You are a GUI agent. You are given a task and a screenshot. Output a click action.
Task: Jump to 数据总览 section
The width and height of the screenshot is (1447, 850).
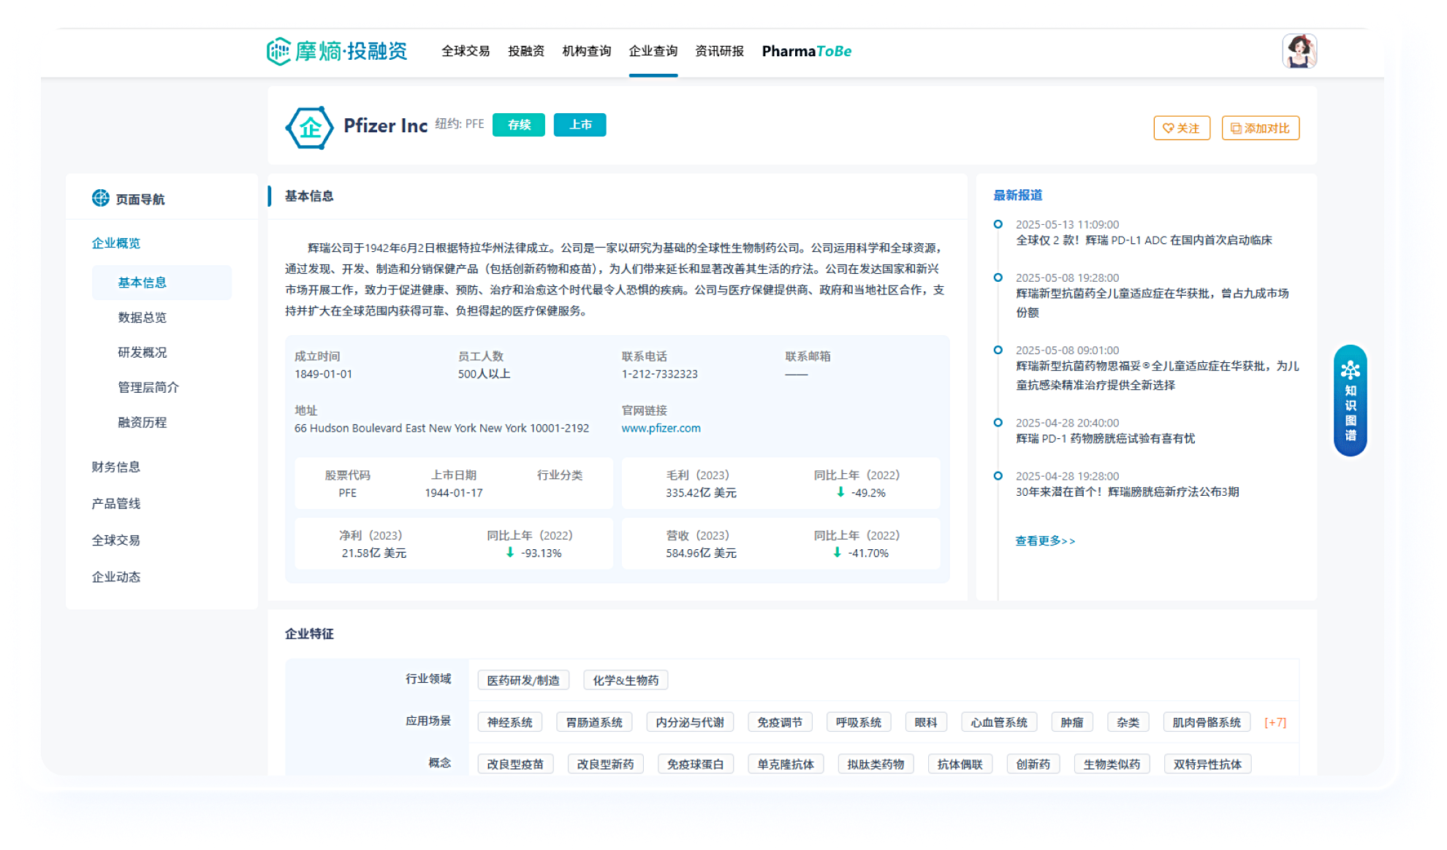point(143,318)
